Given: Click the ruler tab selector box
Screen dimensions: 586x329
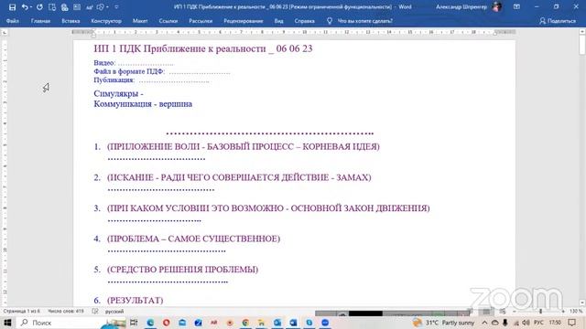Looking at the screenshot, I should pyautogui.click(x=4, y=33).
